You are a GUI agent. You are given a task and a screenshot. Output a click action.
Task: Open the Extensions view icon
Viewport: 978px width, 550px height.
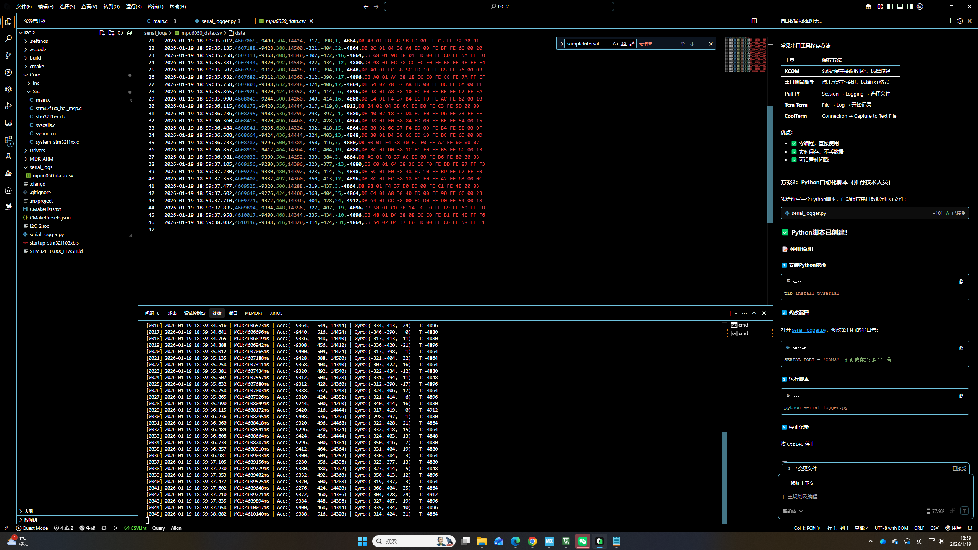[8, 140]
